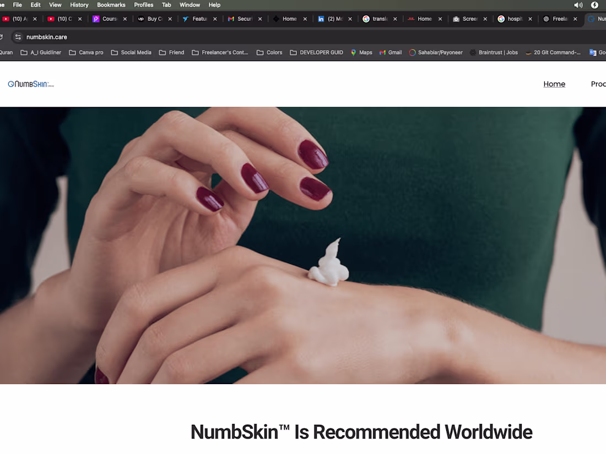Close the Freela tab

(x=575, y=19)
